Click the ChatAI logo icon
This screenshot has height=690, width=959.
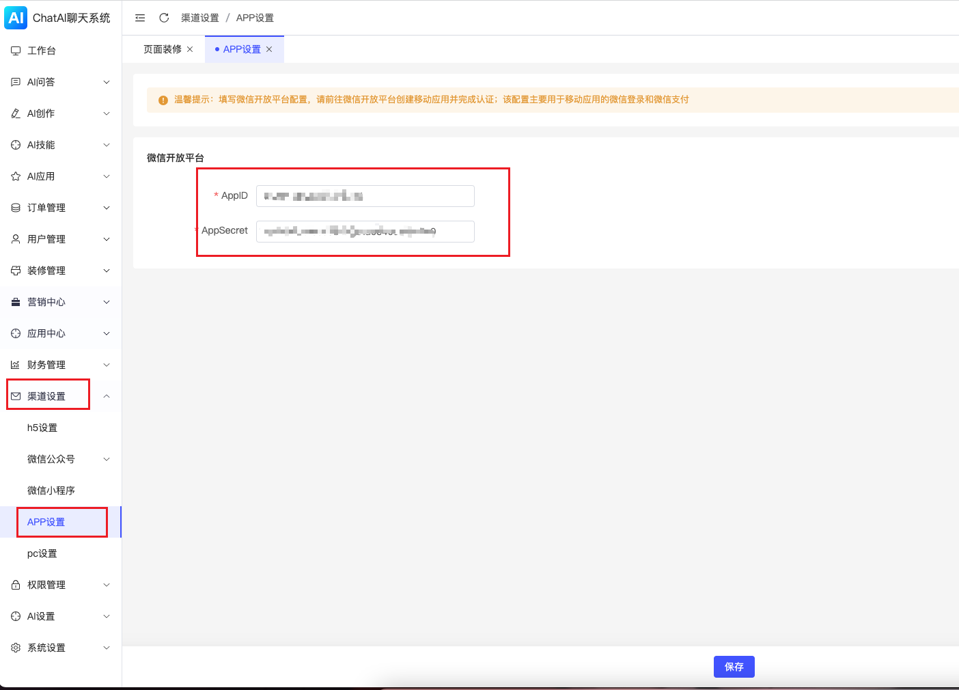coord(16,18)
